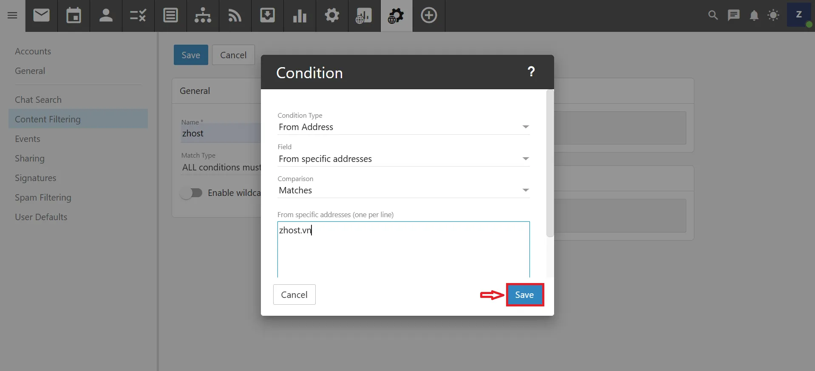
Task: Expand the Field dropdown showing From specific addresses
Action: click(403, 159)
